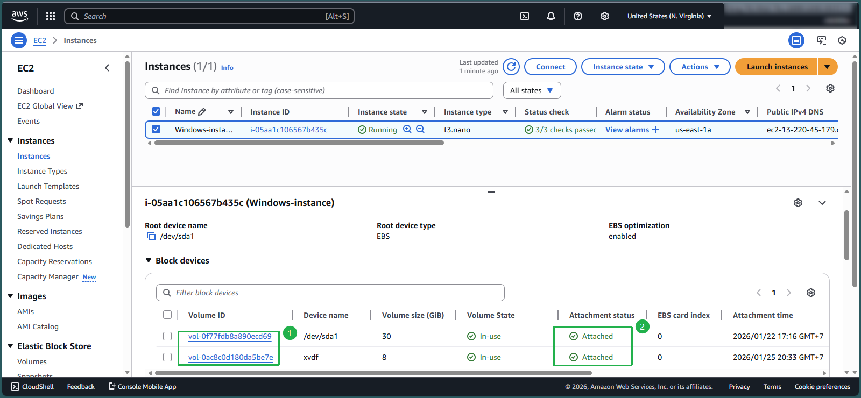861x398 pixels.
Task: Toggle the select-all instances header checkbox
Action: 156,111
